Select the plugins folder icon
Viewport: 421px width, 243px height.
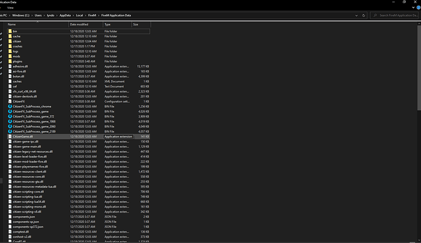coord(10,62)
